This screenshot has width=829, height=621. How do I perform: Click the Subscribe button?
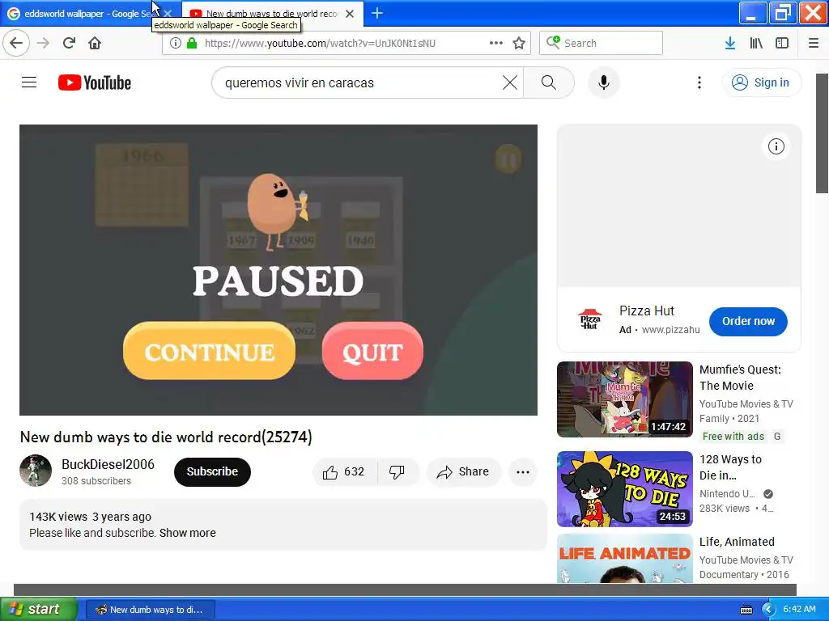click(x=212, y=471)
